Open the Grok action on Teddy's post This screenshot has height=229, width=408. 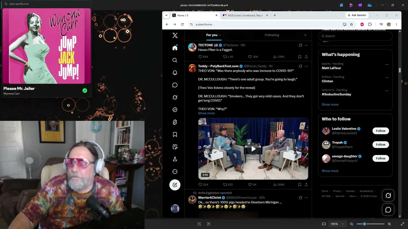coord(300,66)
